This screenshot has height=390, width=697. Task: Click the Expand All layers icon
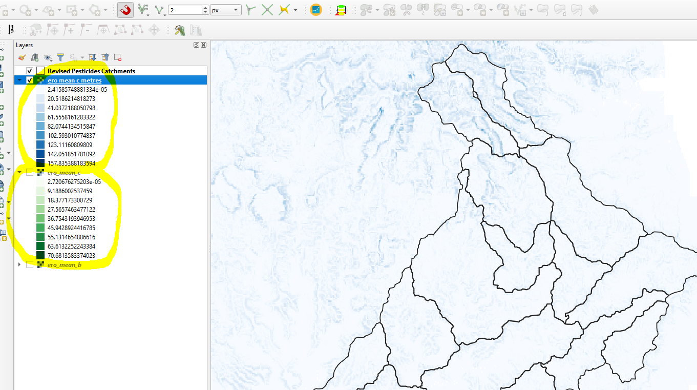93,57
